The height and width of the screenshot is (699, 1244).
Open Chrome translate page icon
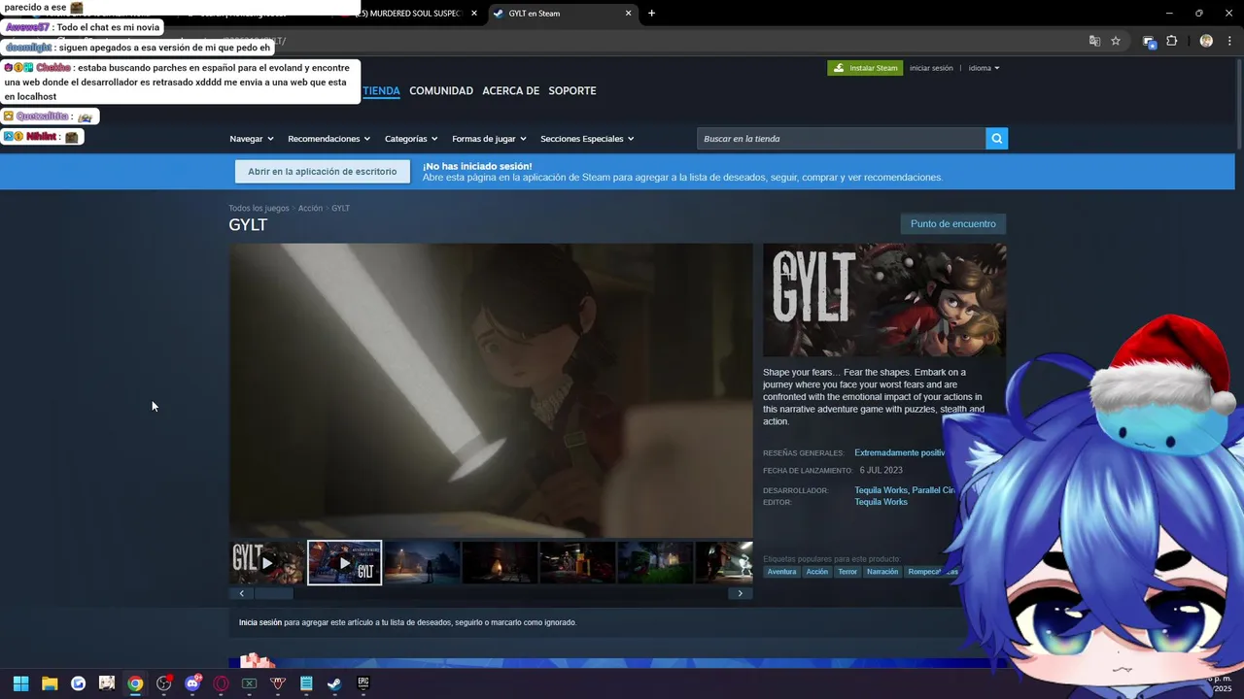1094,41
